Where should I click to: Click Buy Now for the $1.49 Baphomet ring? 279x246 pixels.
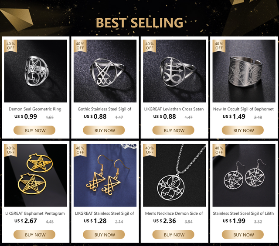click(x=242, y=130)
